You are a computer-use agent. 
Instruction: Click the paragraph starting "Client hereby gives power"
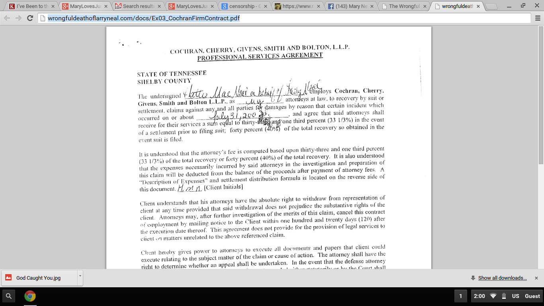click(x=263, y=258)
